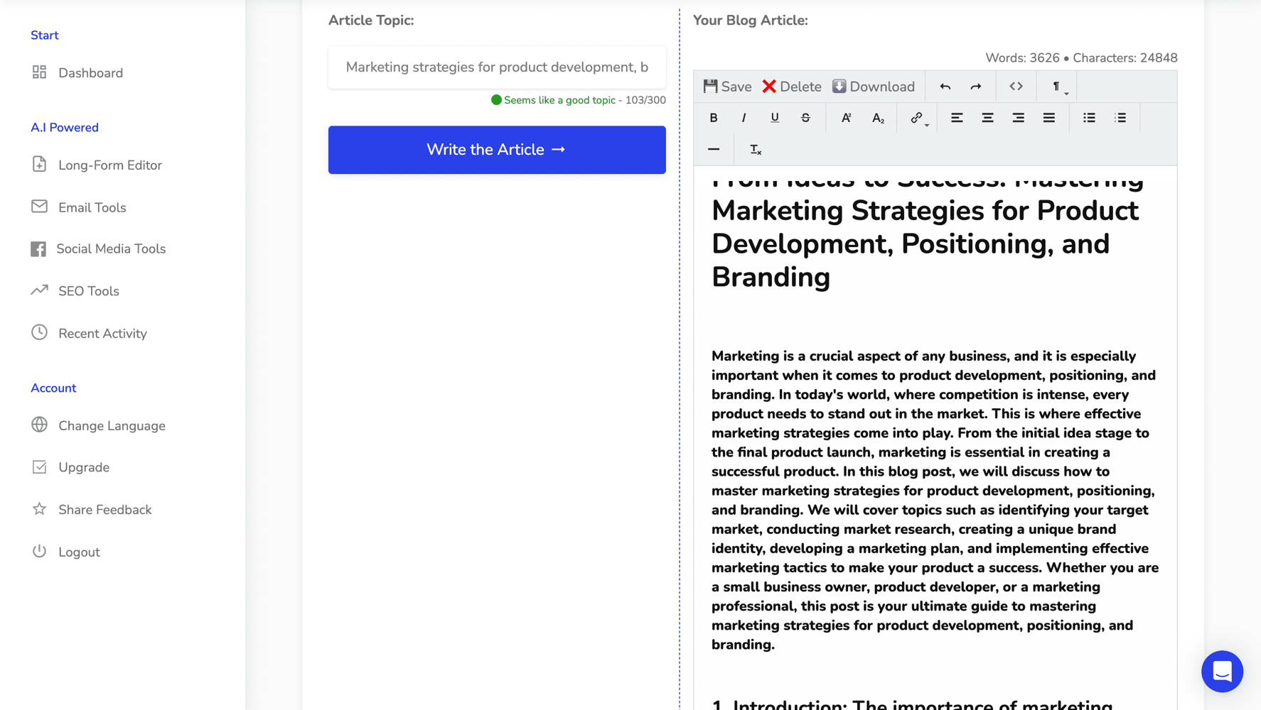
Task: Insert a numbered list
Action: point(1121,118)
